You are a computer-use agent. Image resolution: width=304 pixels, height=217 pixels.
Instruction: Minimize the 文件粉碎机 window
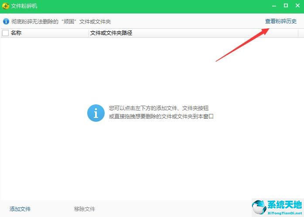[x=274, y=6]
